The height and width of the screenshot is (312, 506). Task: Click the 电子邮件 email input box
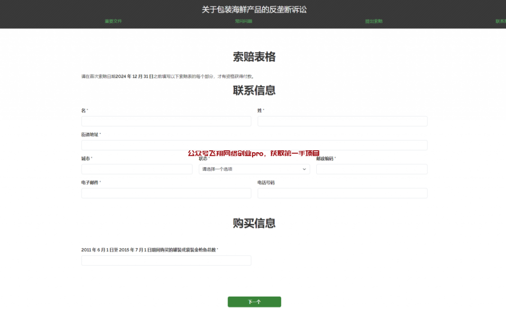pyautogui.click(x=166, y=193)
